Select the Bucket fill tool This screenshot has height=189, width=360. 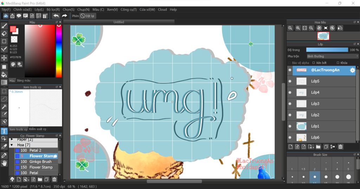point(4,74)
